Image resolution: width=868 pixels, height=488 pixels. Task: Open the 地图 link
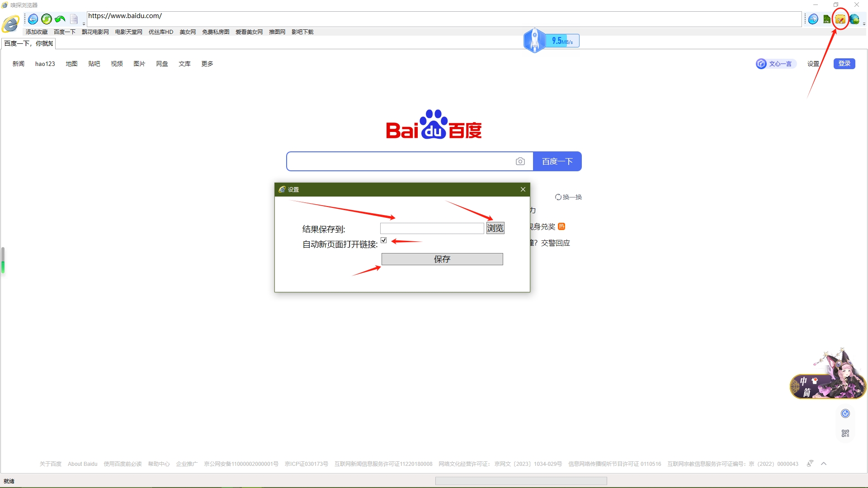click(71, 64)
